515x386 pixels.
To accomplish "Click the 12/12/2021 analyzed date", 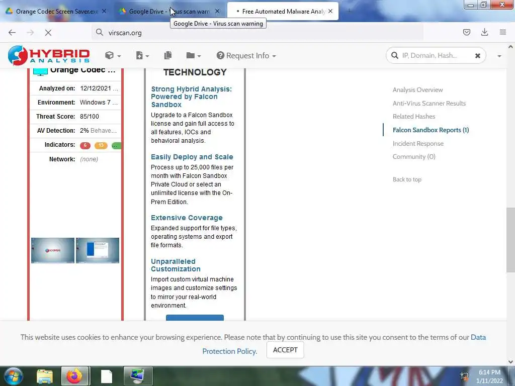I will tap(99, 88).
